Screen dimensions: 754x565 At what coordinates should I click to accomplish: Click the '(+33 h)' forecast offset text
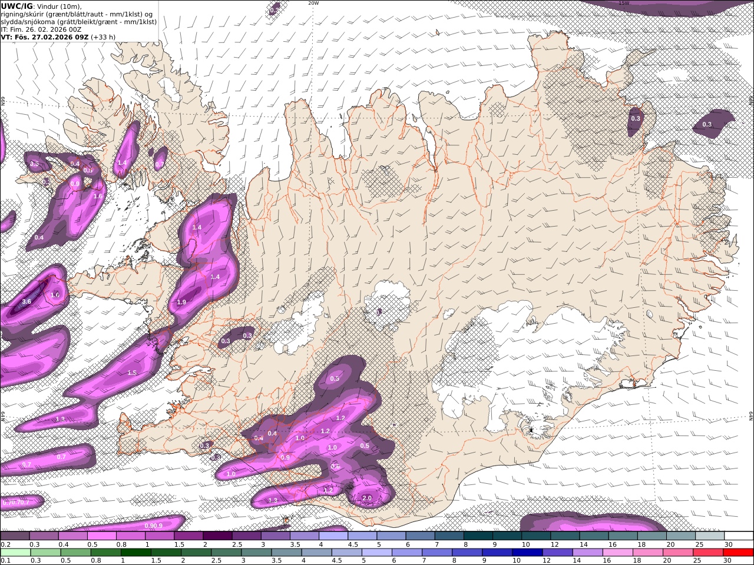click(x=104, y=36)
